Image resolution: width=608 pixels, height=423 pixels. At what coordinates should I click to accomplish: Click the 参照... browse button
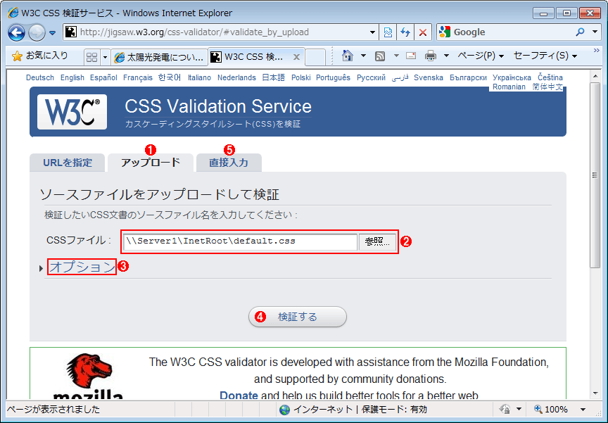tap(377, 241)
